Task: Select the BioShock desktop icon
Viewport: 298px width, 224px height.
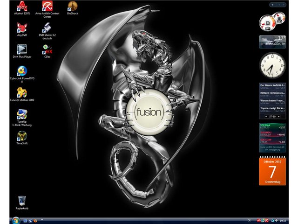Action: pyautogui.click(x=73, y=7)
